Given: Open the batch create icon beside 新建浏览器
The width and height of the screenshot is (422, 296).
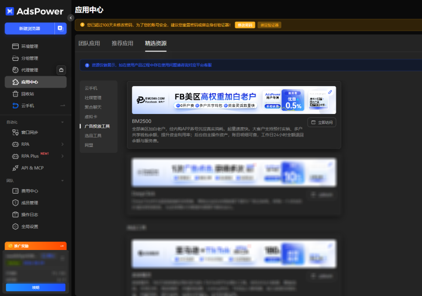Looking at the screenshot, I should [x=60, y=29].
